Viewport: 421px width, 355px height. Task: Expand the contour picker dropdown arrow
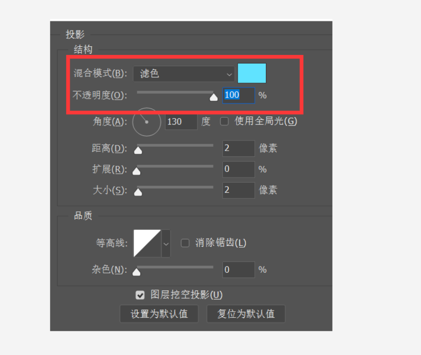tap(166, 244)
